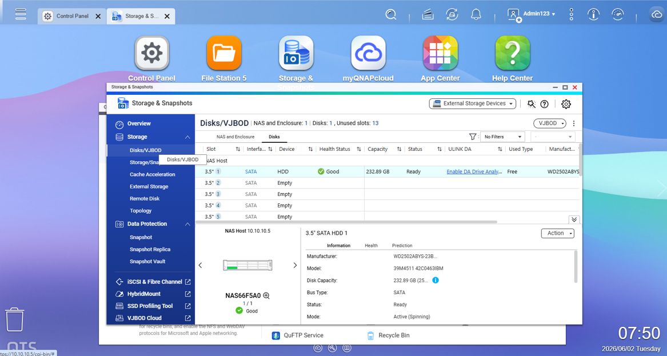
Task: Open the external devices sync icon
Action: coord(452,14)
